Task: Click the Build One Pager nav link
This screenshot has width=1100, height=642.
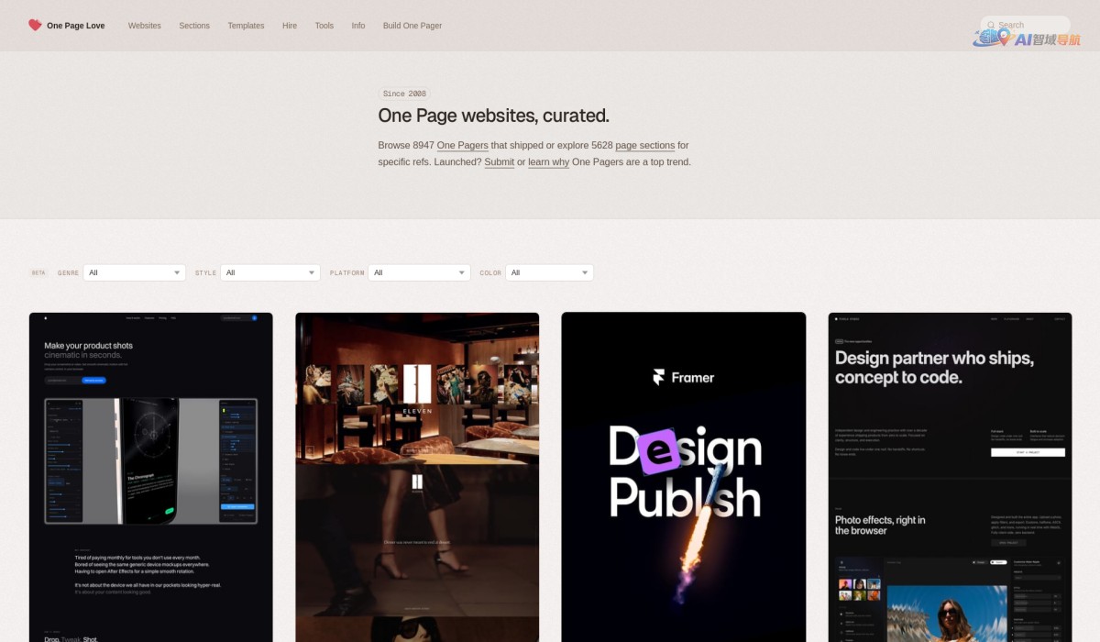Action: click(x=412, y=26)
